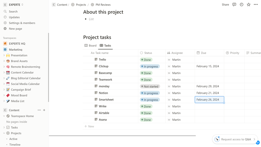Open the Asana task page icon
The width and height of the screenshot is (261, 147).
coord(96,119)
